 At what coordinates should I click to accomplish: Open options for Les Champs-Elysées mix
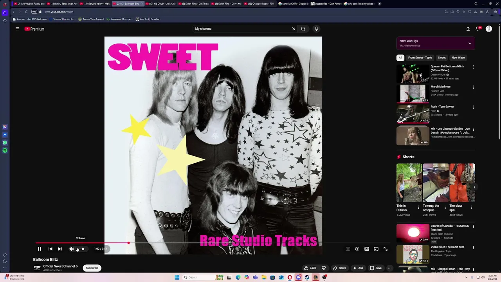[x=474, y=129]
